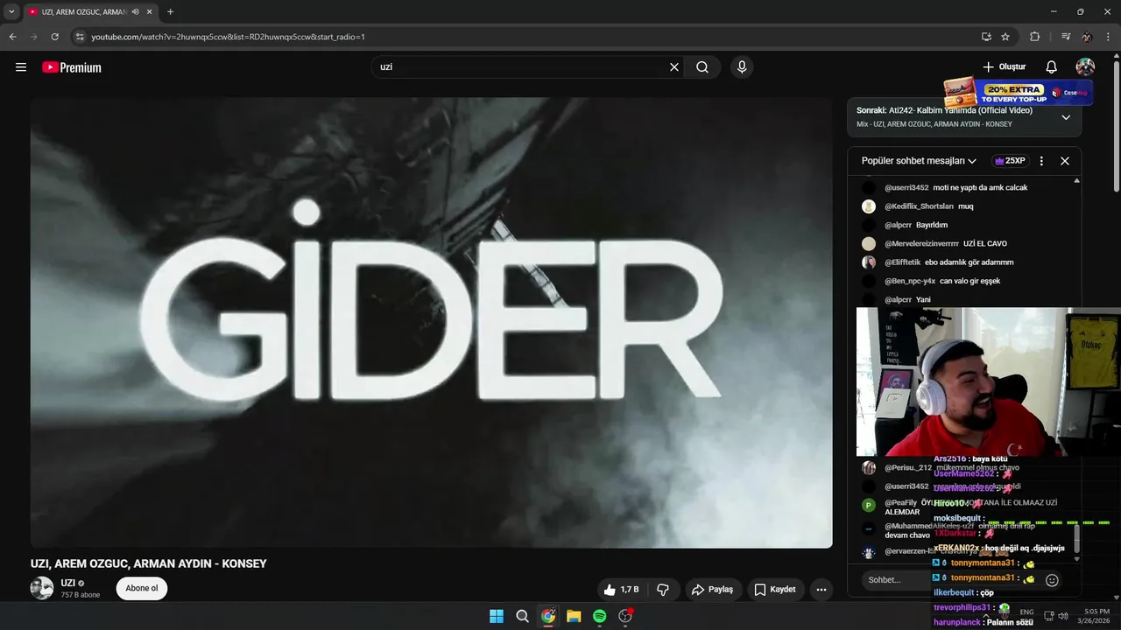
Task: Open the Chrome extensions puzzle icon
Action: 1034,37
